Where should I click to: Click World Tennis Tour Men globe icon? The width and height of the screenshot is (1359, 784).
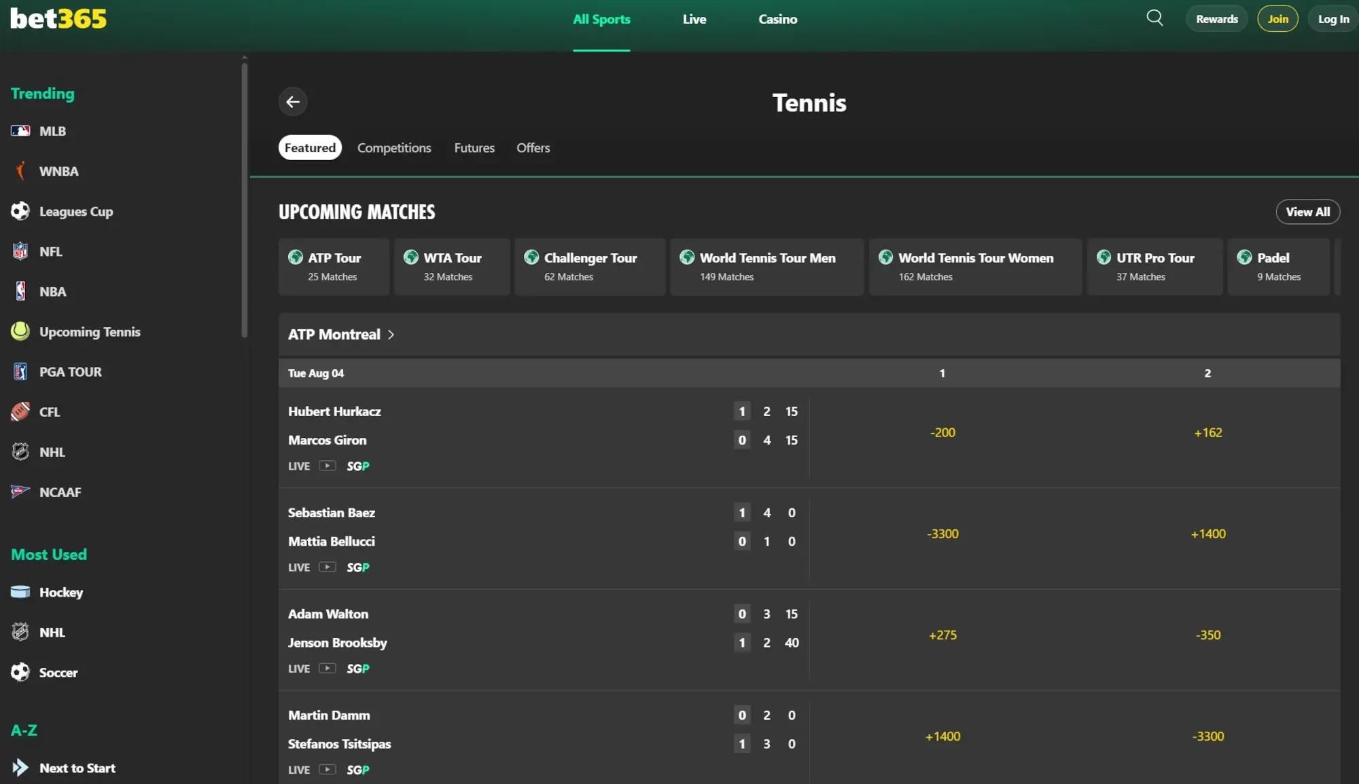[687, 257]
